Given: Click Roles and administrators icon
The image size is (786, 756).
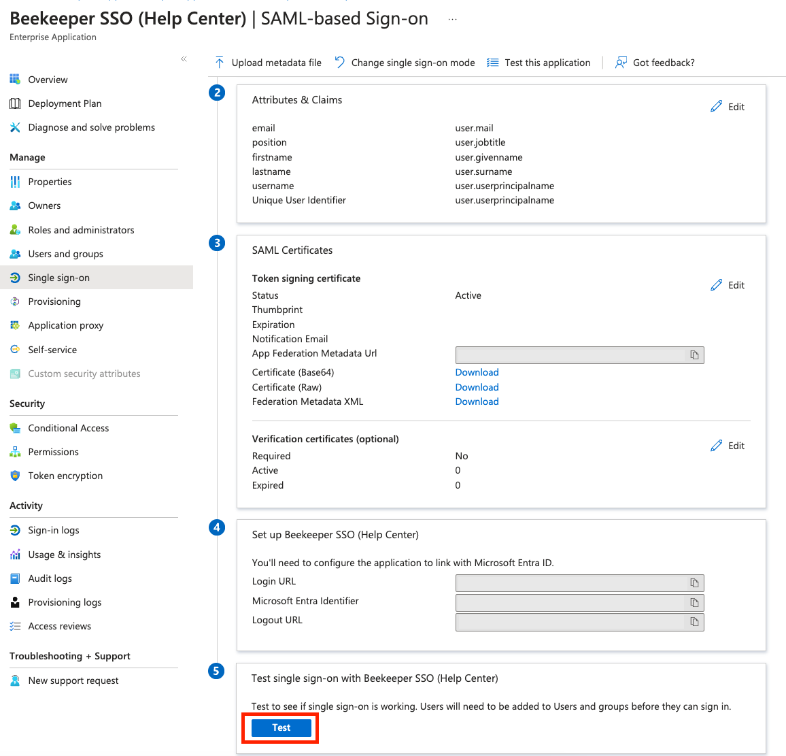Looking at the screenshot, I should 15,230.
